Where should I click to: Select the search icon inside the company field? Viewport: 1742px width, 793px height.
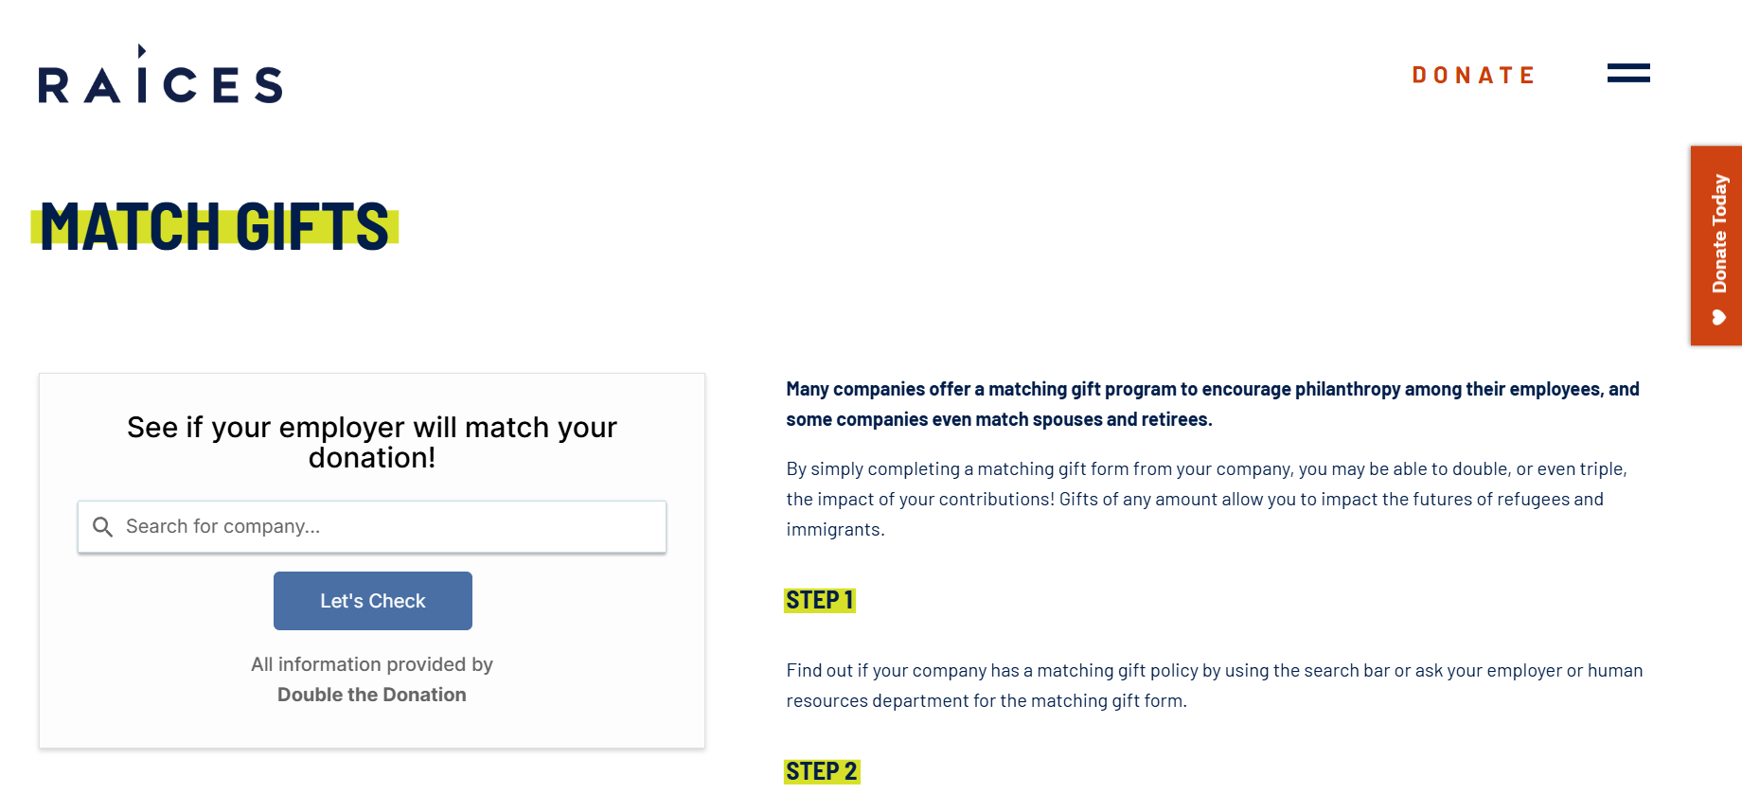(x=102, y=526)
